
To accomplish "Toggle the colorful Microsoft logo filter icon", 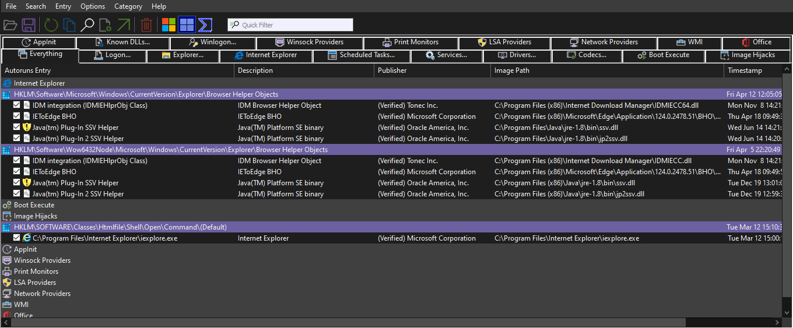I will (169, 25).
